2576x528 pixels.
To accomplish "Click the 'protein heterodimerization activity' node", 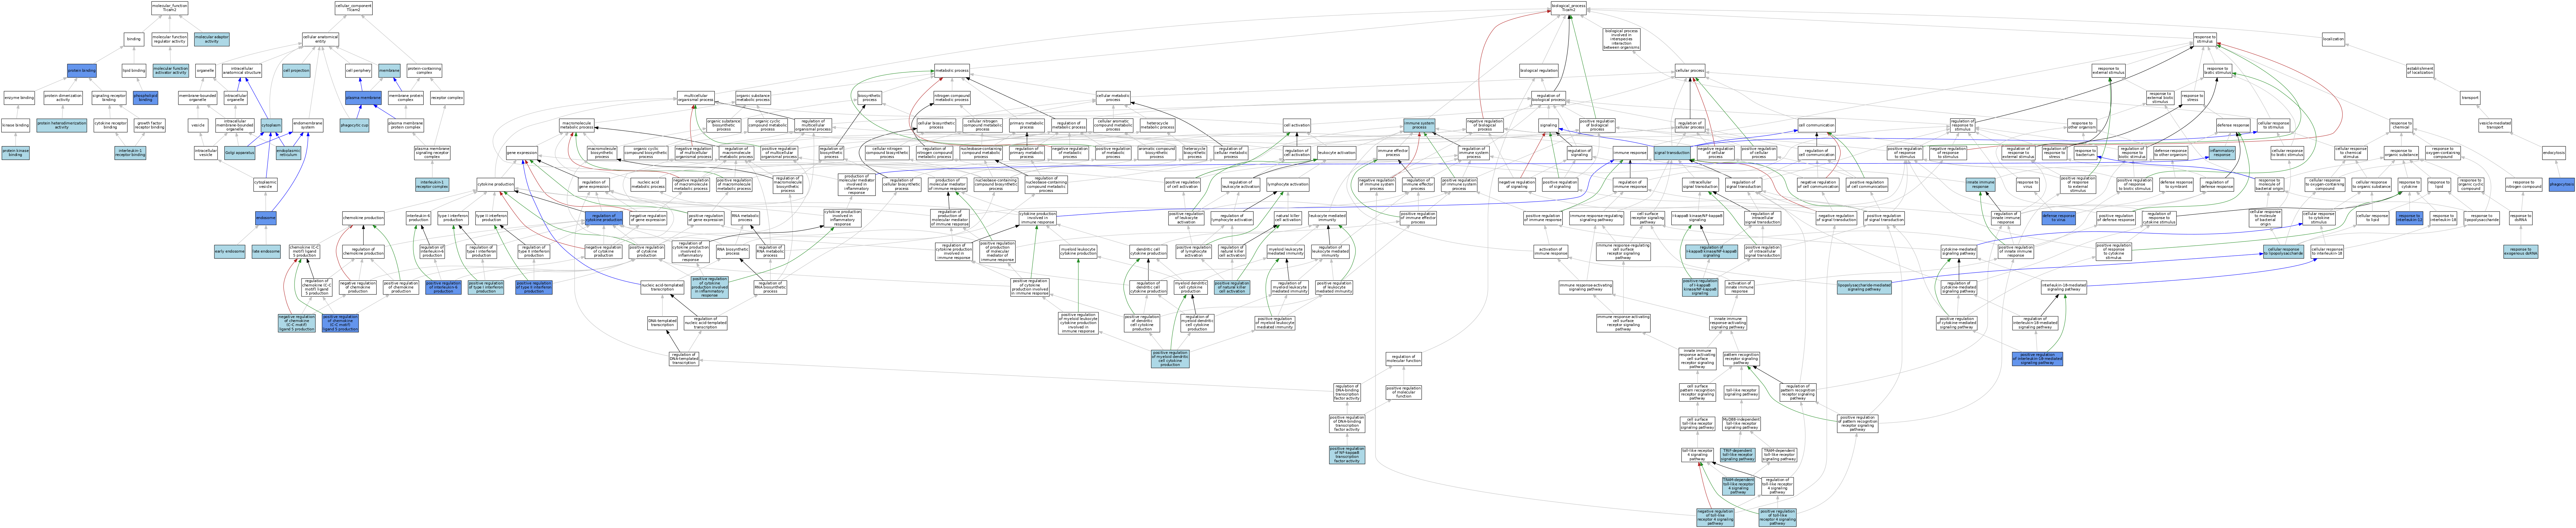I will click(62, 125).
